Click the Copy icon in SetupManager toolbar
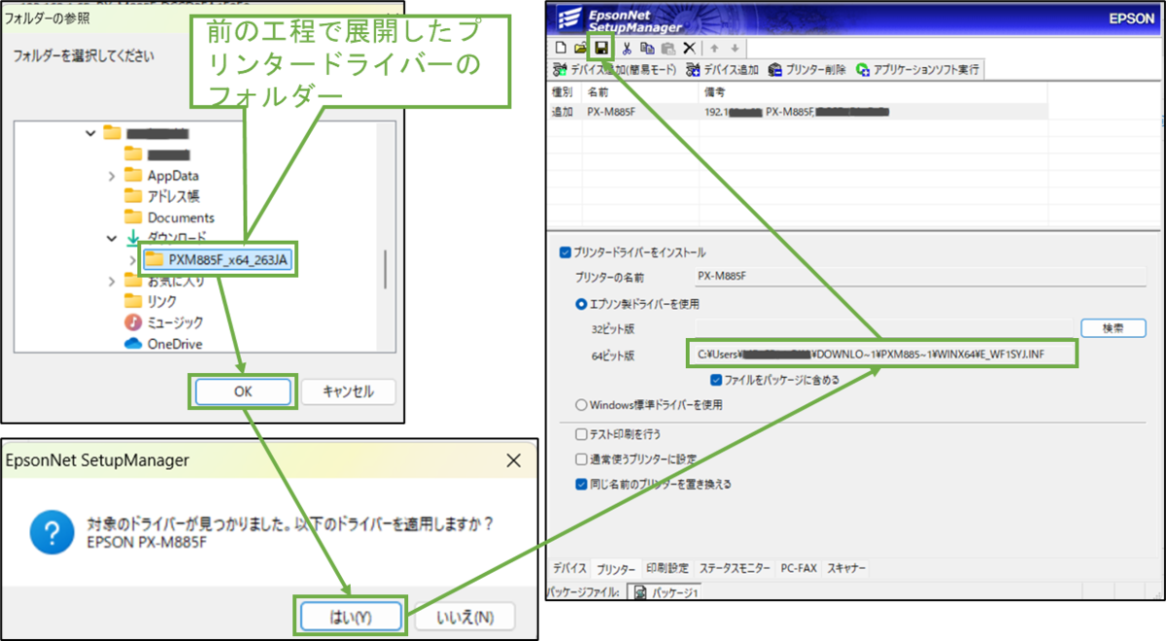Viewport: 1166px width, 641px height. coord(647,48)
